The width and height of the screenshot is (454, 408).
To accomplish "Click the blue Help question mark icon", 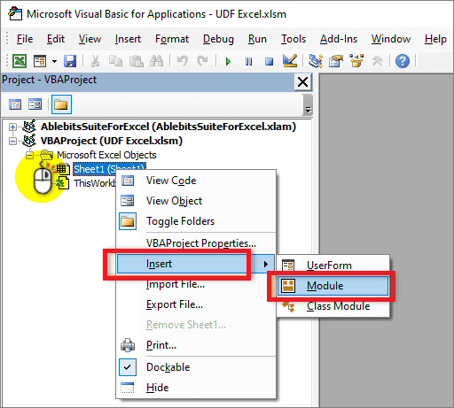I will coord(403,61).
